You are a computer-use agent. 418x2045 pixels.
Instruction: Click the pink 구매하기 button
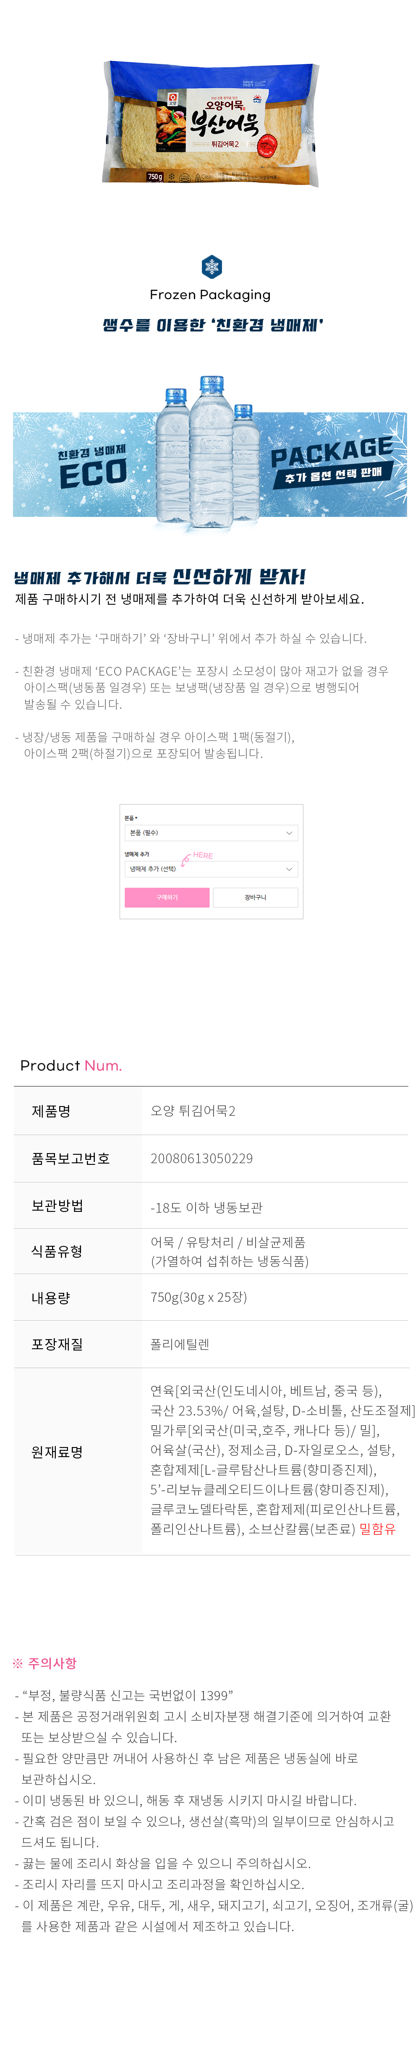(x=167, y=897)
